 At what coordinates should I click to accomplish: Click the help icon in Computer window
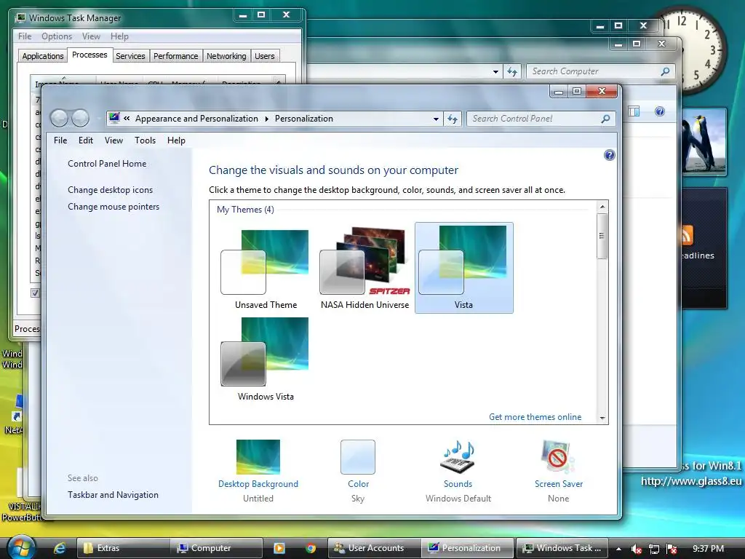pyautogui.click(x=659, y=111)
